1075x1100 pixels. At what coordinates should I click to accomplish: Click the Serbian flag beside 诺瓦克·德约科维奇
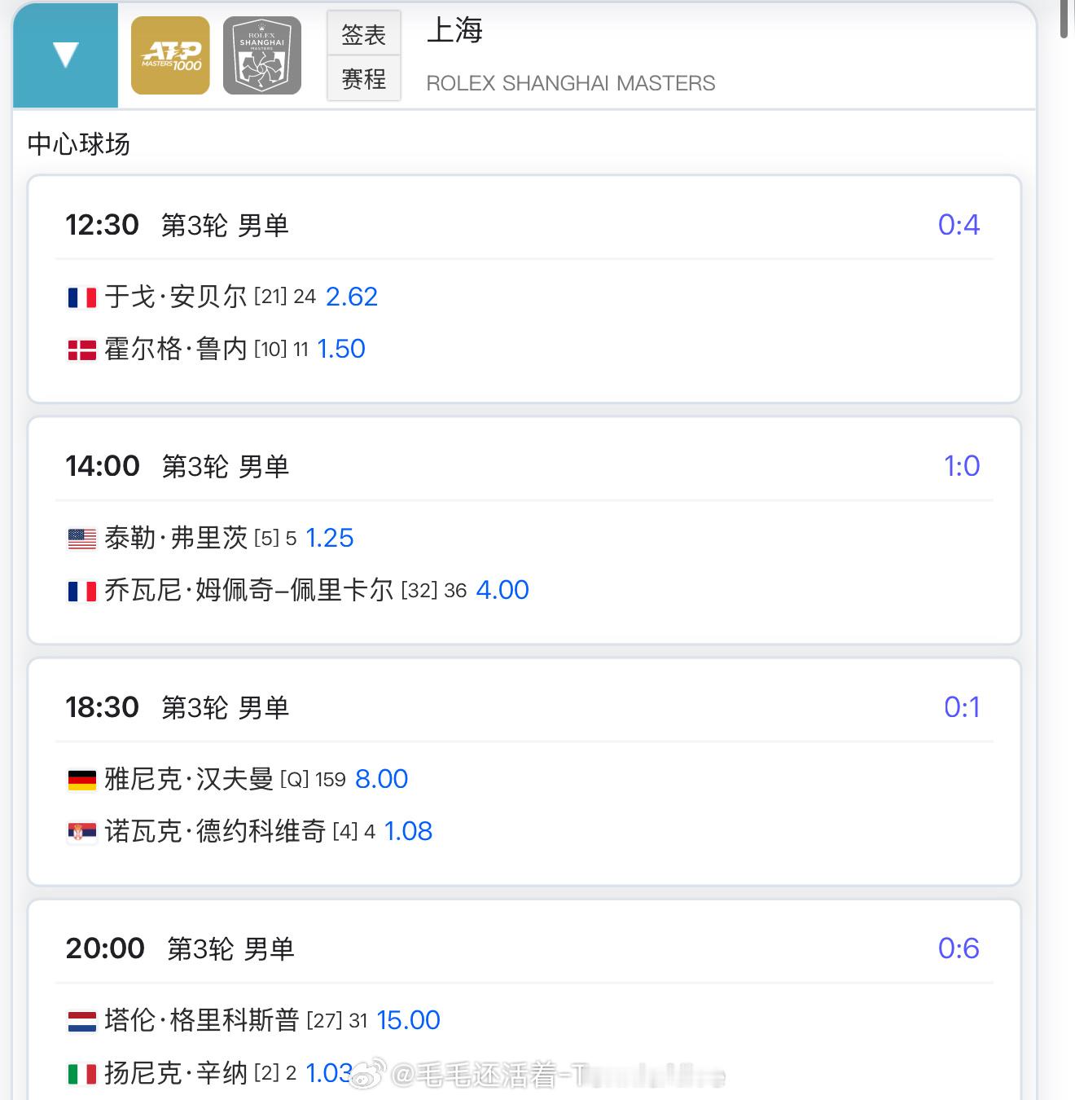pyautogui.click(x=81, y=832)
